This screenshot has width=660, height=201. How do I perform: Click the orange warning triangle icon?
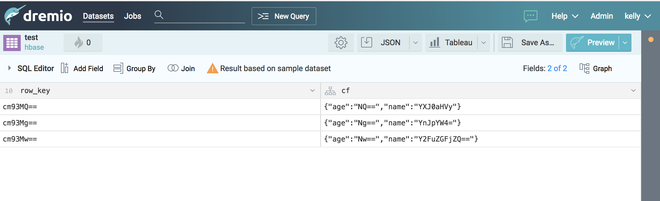click(x=212, y=69)
